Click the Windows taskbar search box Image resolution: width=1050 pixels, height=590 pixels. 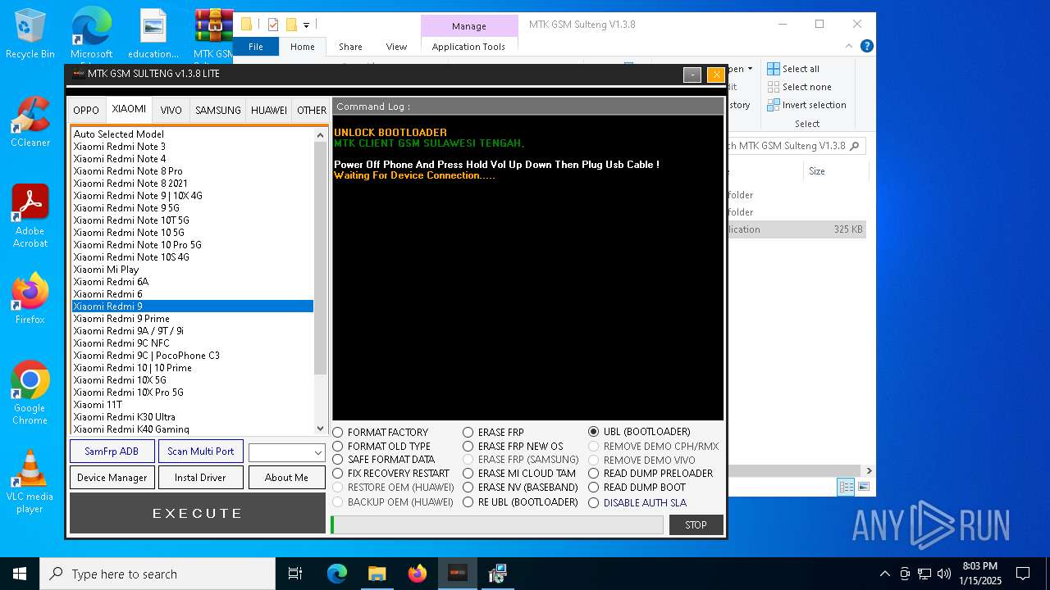point(157,574)
